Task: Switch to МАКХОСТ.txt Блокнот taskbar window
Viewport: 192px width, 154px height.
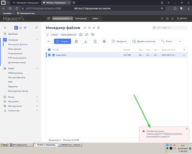Action: (70, 145)
